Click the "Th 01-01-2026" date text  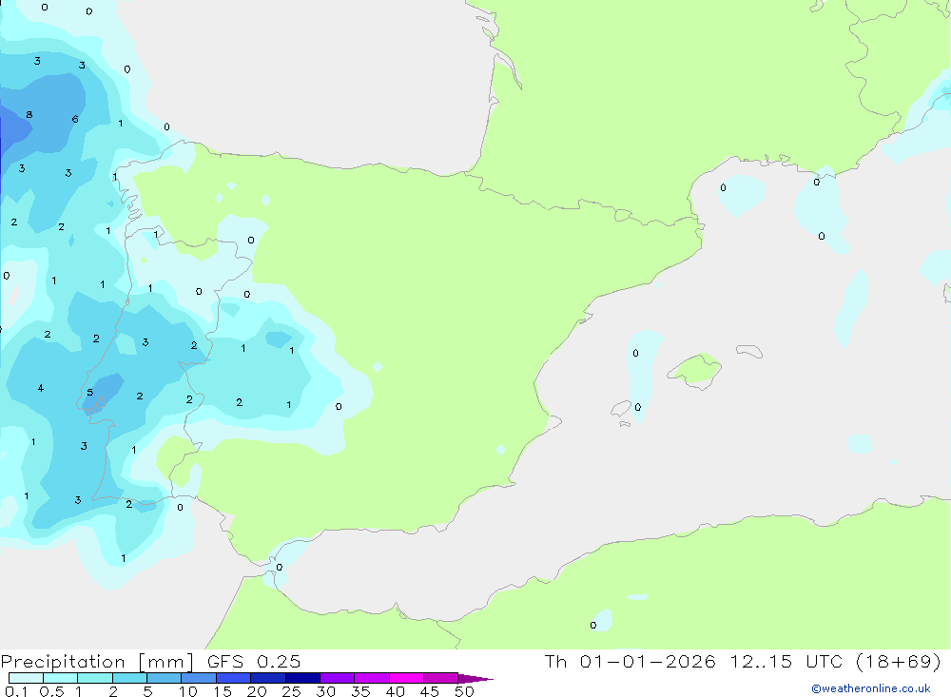point(631,662)
